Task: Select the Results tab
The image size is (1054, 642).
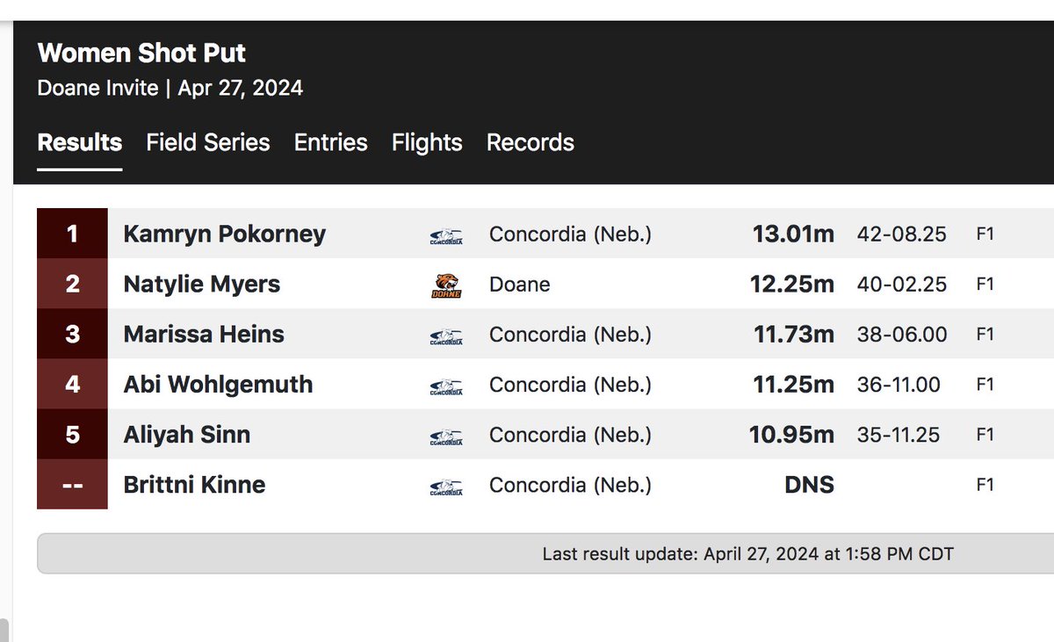Action: [80, 142]
